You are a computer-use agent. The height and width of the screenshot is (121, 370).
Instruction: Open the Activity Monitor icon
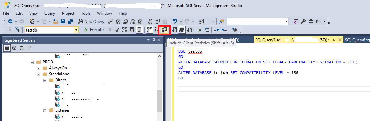tap(201, 21)
